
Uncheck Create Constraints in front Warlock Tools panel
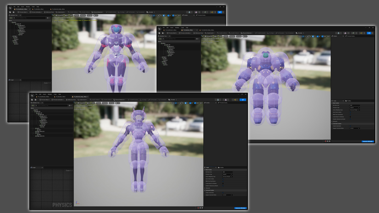point(223,192)
